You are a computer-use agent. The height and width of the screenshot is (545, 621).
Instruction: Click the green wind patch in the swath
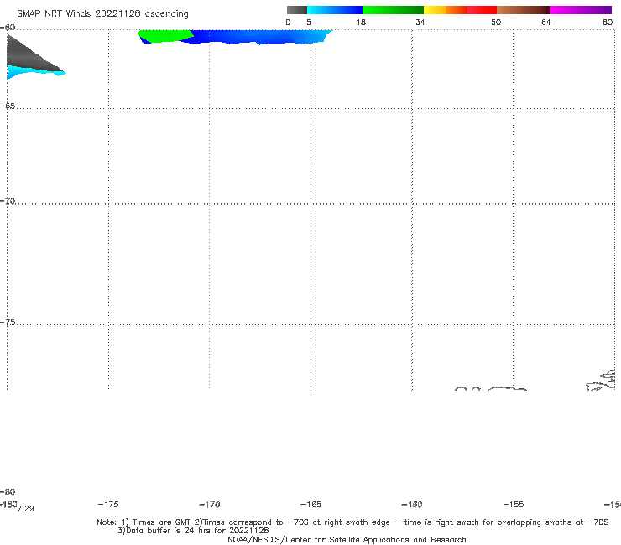click(x=164, y=36)
